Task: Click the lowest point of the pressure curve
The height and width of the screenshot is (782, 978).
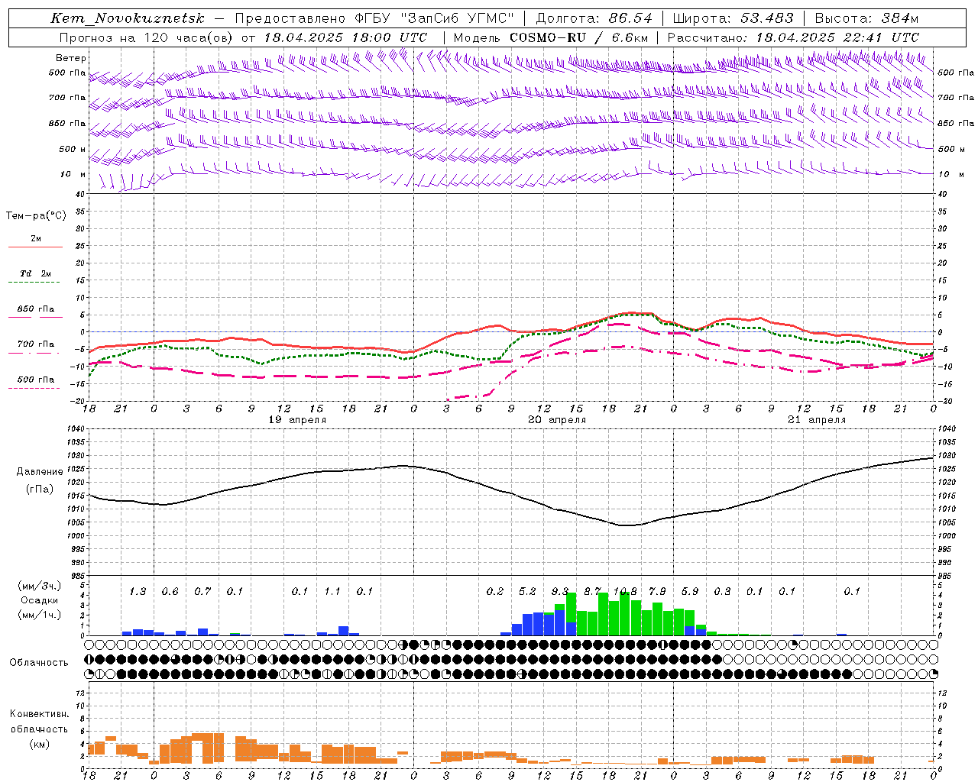Action: pyautogui.click(x=627, y=525)
